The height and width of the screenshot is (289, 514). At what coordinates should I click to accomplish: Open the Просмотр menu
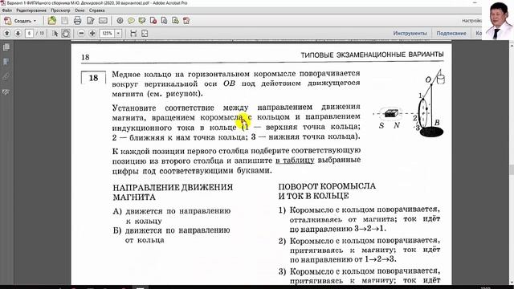[x=60, y=10]
